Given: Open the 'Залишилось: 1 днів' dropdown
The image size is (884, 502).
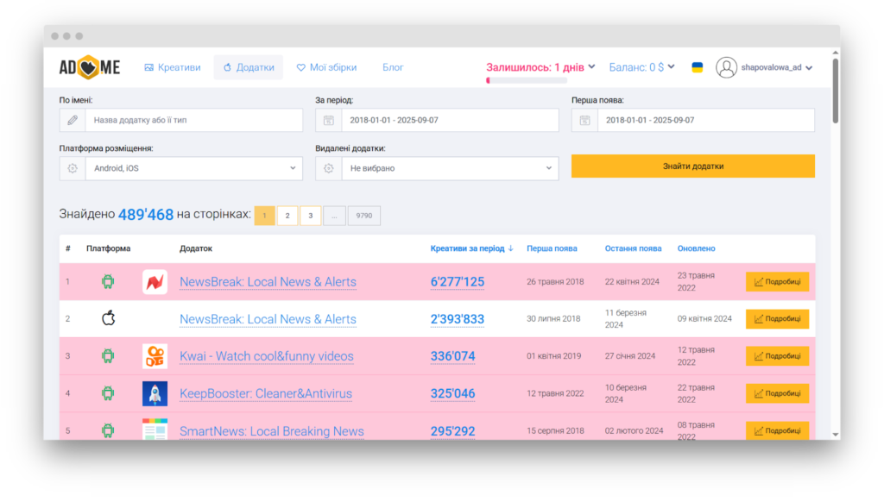Looking at the screenshot, I should [540, 67].
